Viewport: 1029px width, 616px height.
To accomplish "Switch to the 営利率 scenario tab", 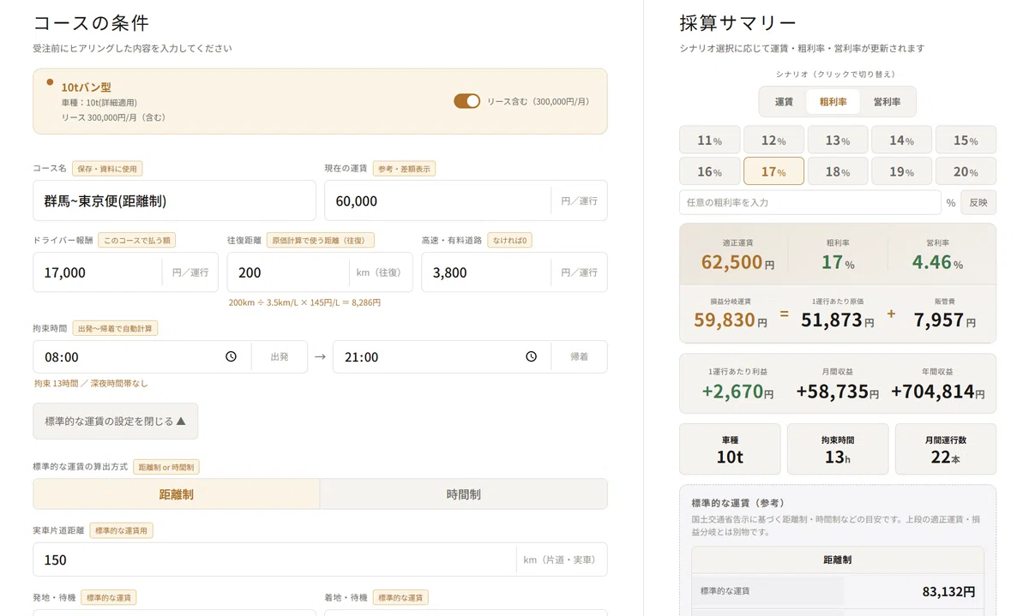I will (x=887, y=102).
